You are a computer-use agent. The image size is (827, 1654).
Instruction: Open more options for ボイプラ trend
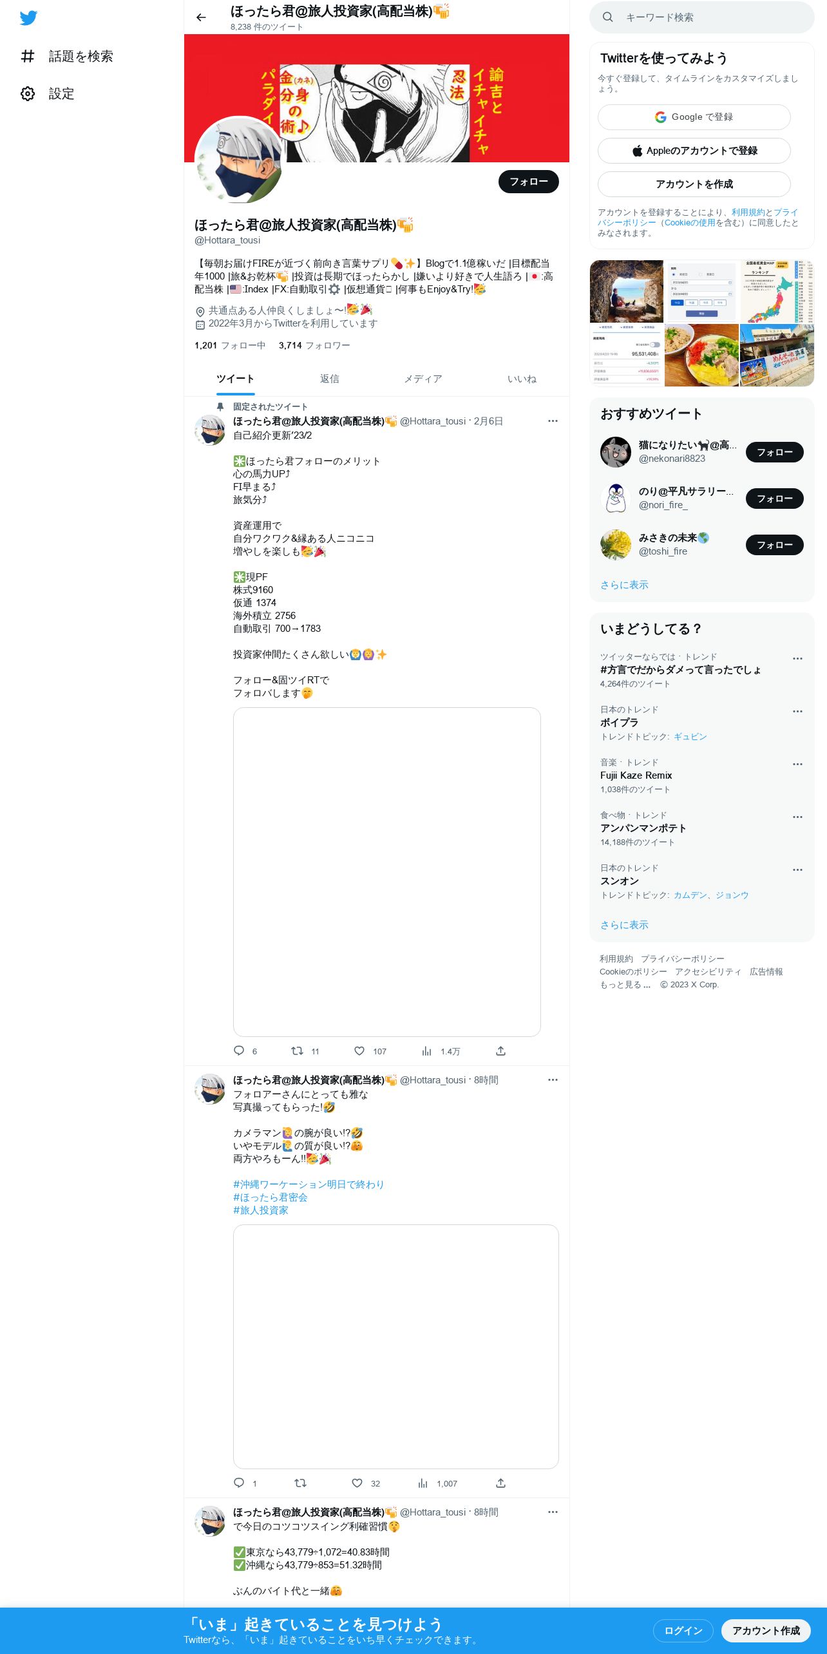pyautogui.click(x=797, y=711)
